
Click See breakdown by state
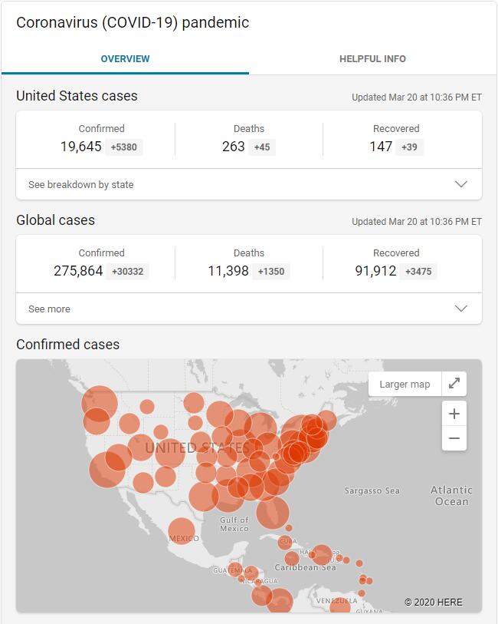(x=81, y=184)
